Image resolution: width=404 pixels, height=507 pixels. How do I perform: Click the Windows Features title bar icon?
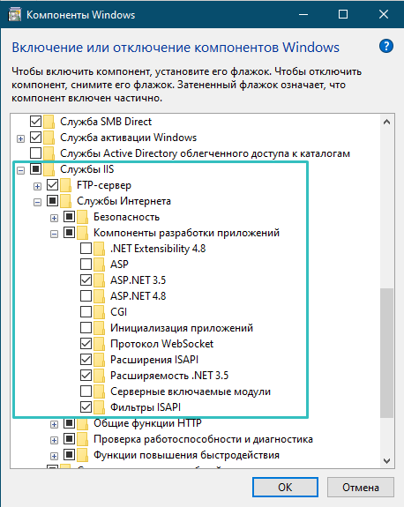(15, 15)
